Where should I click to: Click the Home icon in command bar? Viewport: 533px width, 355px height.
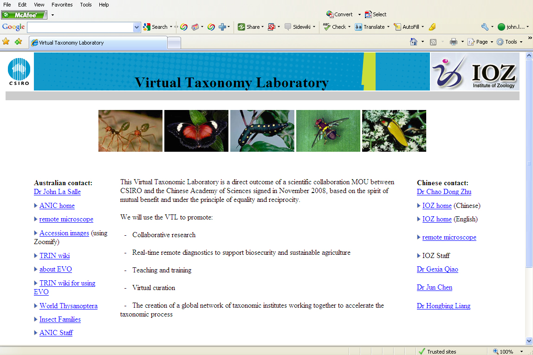(413, 42)
